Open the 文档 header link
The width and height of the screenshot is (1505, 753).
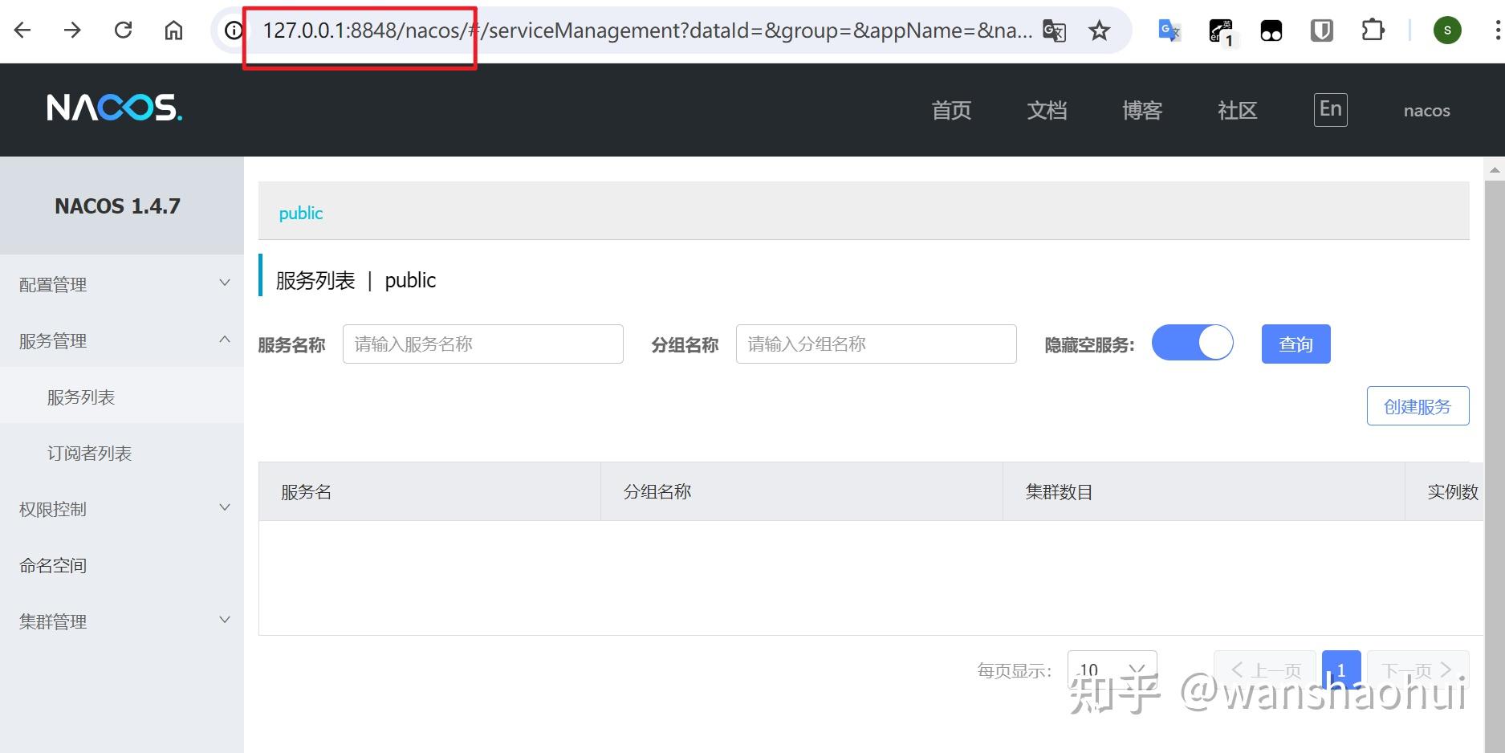tap(1047, 110)
